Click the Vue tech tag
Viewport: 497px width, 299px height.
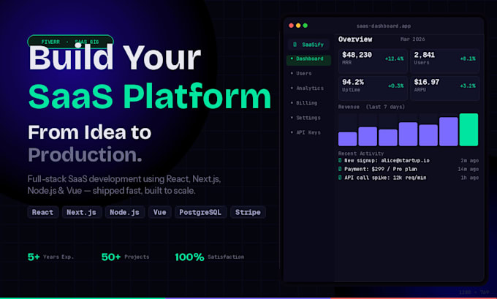[x=160, y=213]
